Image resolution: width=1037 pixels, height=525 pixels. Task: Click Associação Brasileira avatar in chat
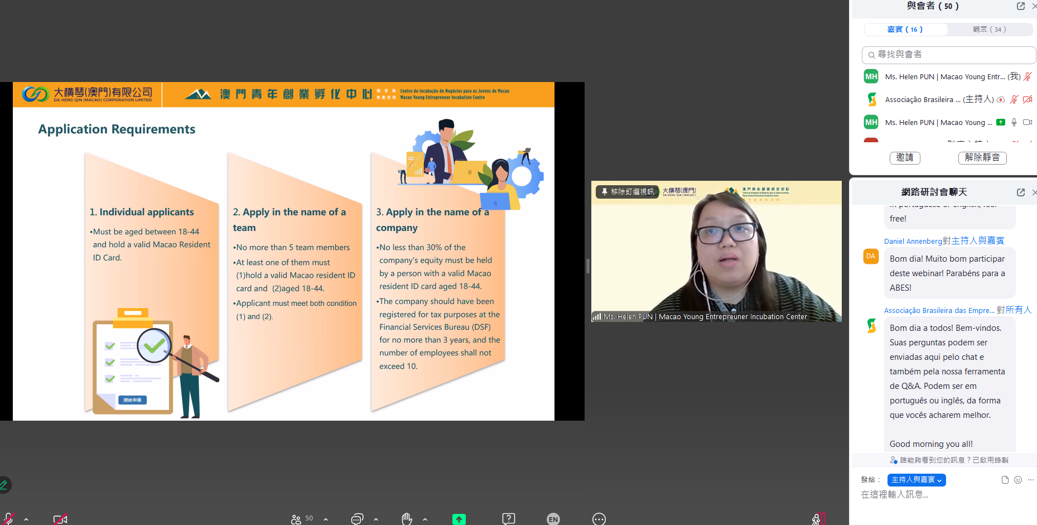[871, 325]
